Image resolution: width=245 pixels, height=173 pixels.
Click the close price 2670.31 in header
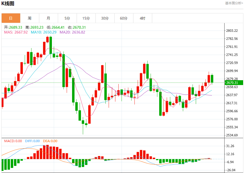click(x=79, y=27)
